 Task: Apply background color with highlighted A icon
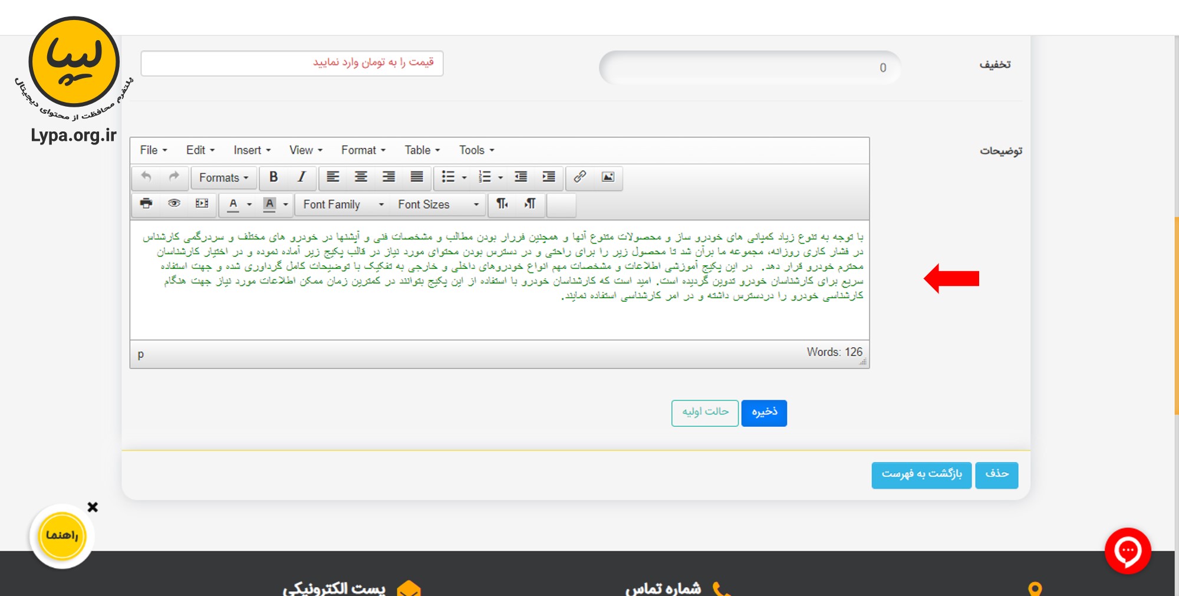(x=269, y=204)
